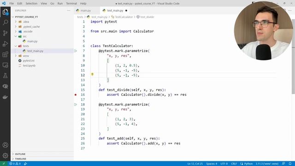Screen dimensions: 295x166
Task: Change encoding via UTF-8 status item
Action: point(224,164)
